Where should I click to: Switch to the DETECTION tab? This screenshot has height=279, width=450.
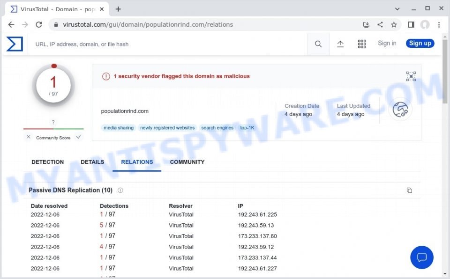tap(48, 162)
